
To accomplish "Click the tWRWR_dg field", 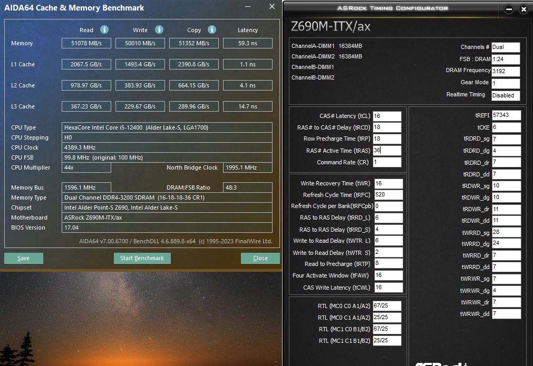I will pos(506,291).
